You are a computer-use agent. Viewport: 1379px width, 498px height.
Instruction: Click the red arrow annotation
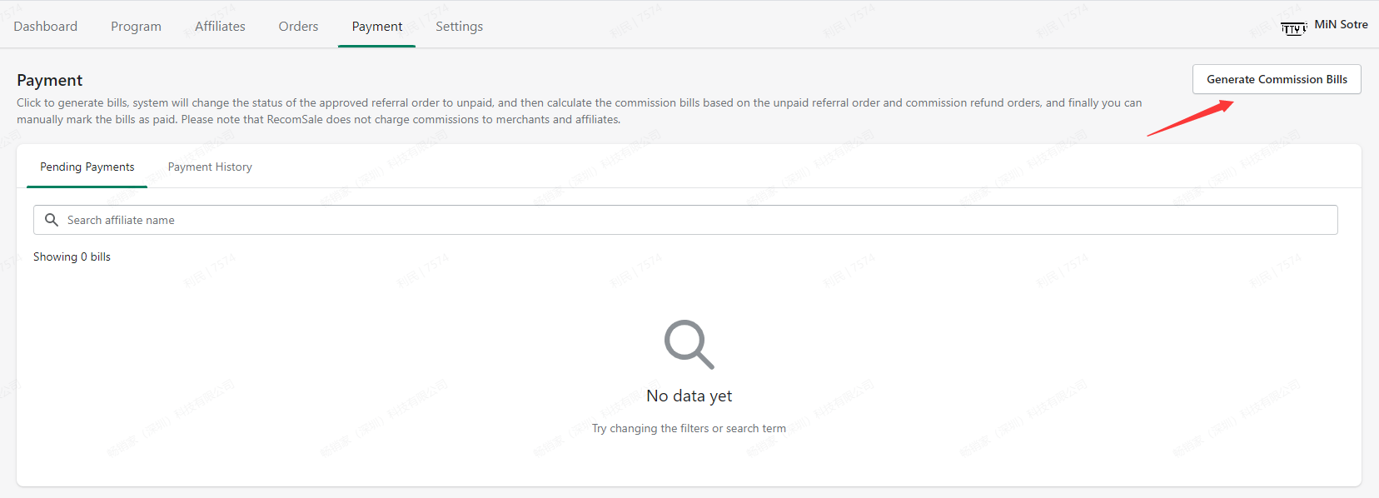point(1190,118)
